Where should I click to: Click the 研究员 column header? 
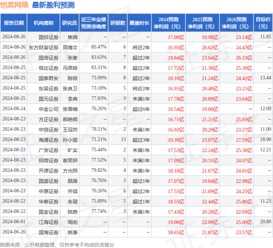pos(69,23)
